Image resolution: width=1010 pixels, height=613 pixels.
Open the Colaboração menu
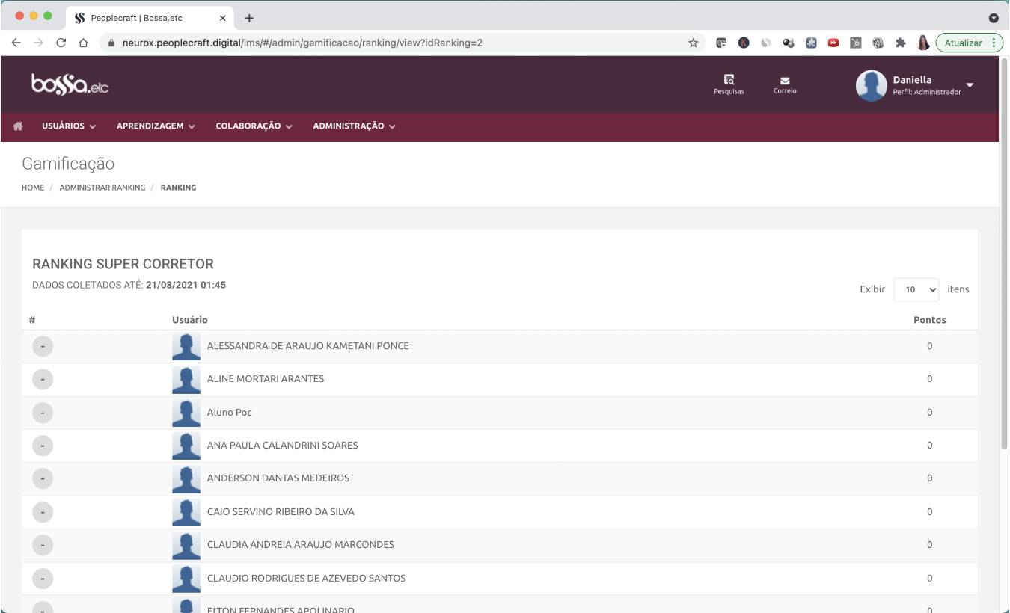[x=254, y=126]
